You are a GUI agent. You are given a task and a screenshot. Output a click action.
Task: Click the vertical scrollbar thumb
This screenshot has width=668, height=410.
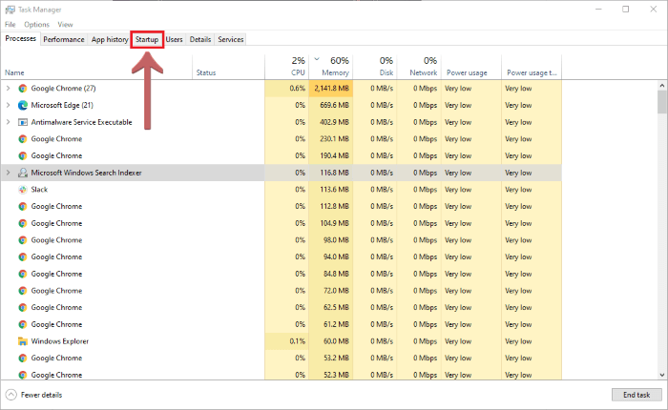point(662,102)
